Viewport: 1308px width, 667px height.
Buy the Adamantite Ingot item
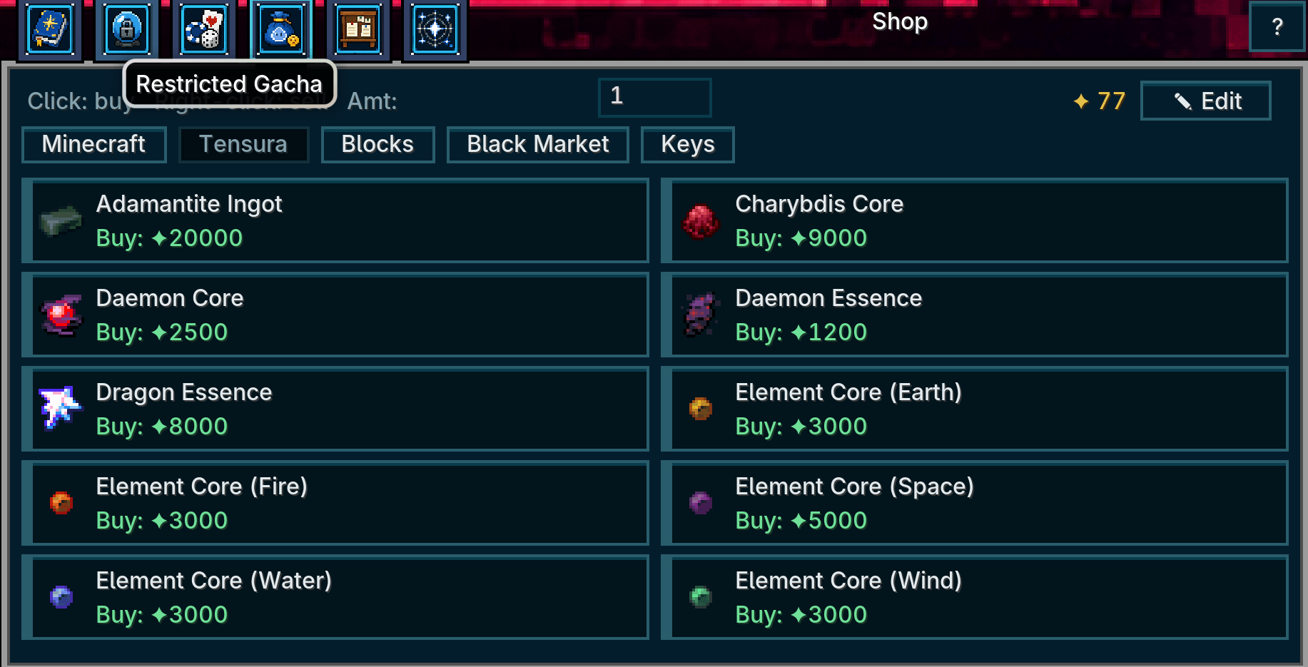(335, 220)
